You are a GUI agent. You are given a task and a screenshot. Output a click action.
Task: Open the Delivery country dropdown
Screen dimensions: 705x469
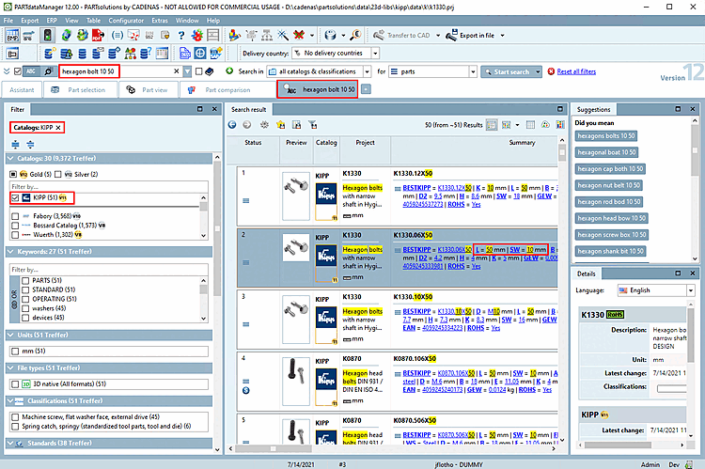coord(375,53)
